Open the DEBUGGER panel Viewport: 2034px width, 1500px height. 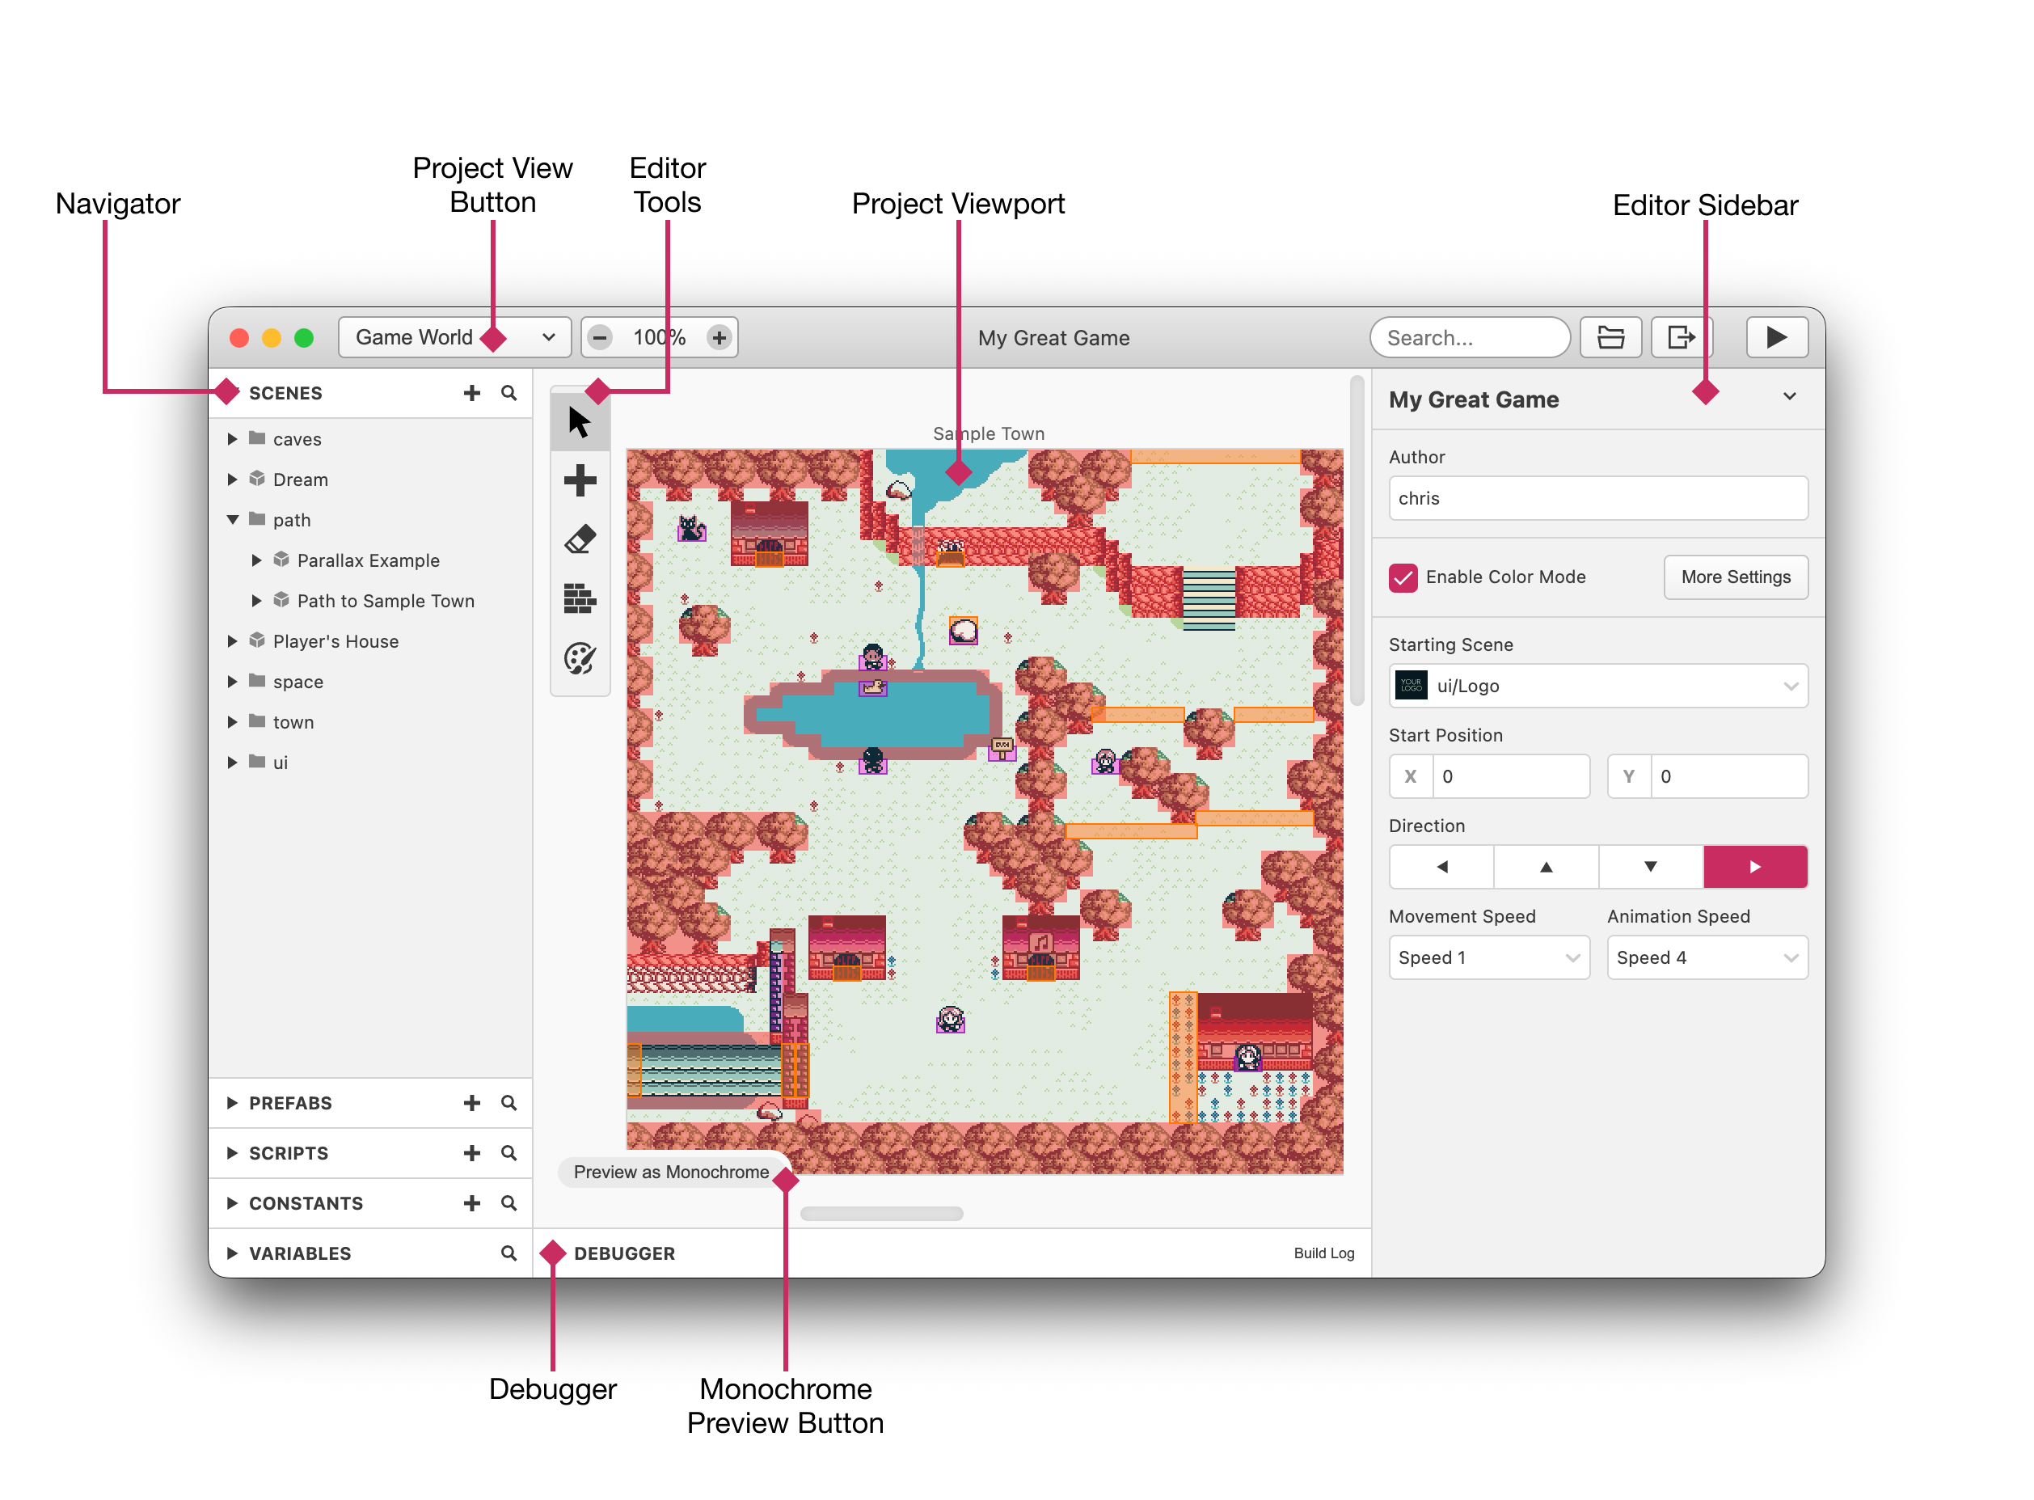coord(623,1253)
